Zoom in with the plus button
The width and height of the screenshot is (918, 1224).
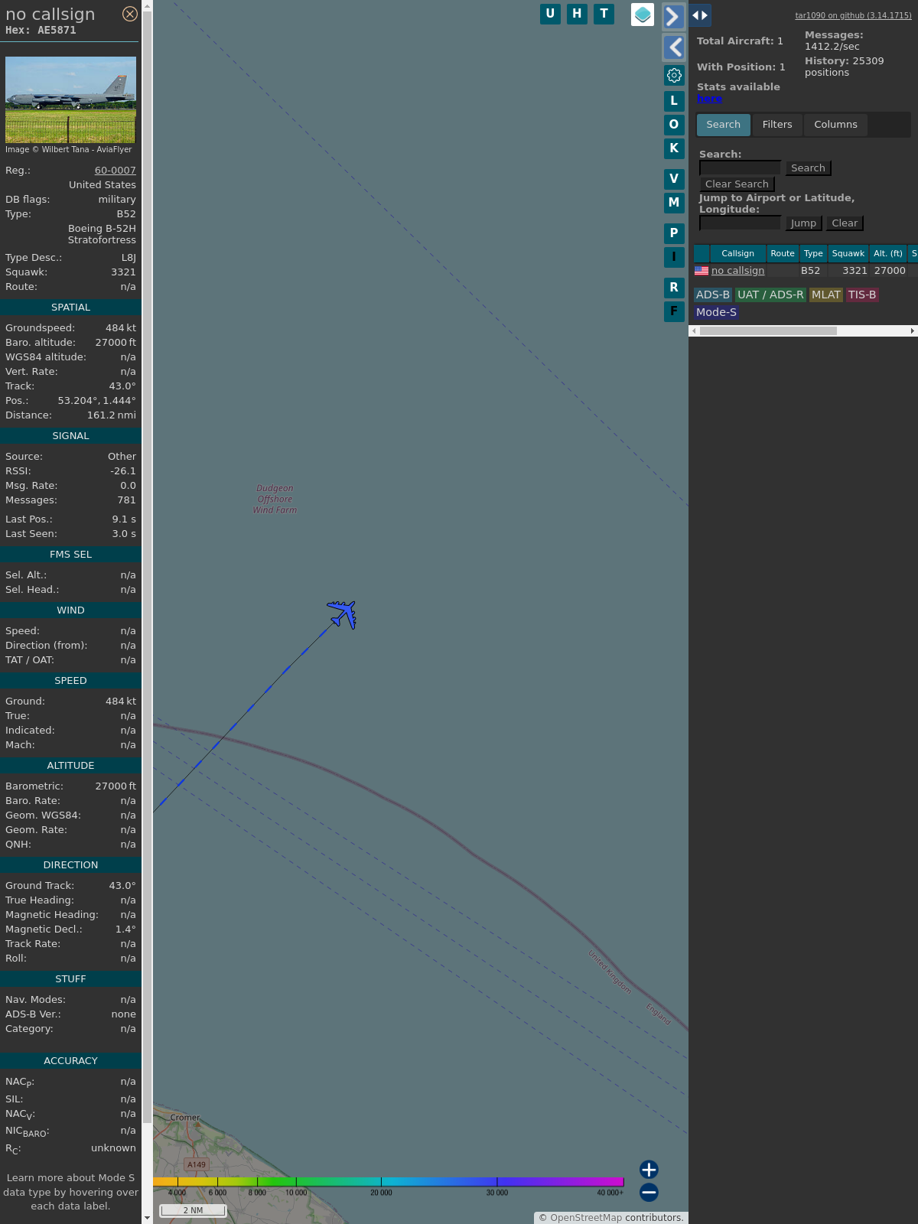pyautogui.click(x=649, y=1169)
